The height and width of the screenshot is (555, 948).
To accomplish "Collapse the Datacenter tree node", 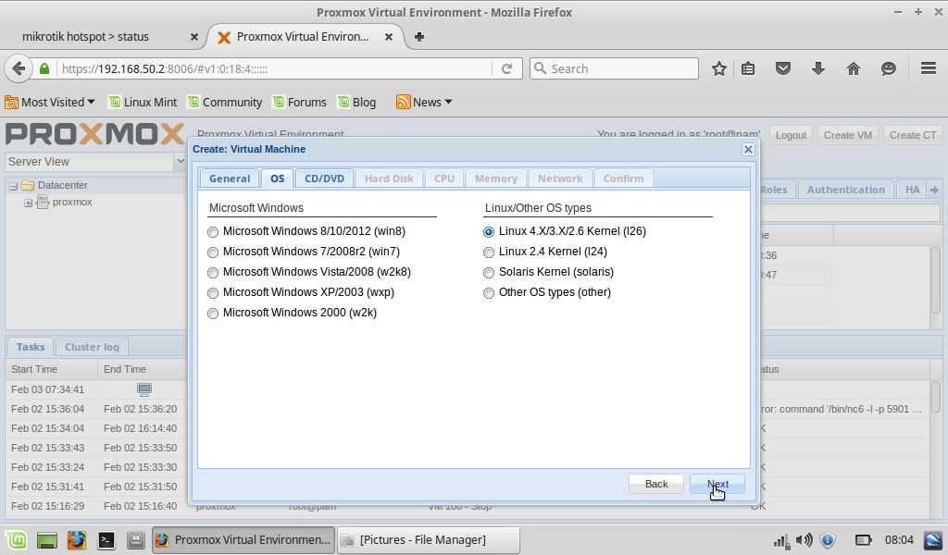I will coord(13,186).
